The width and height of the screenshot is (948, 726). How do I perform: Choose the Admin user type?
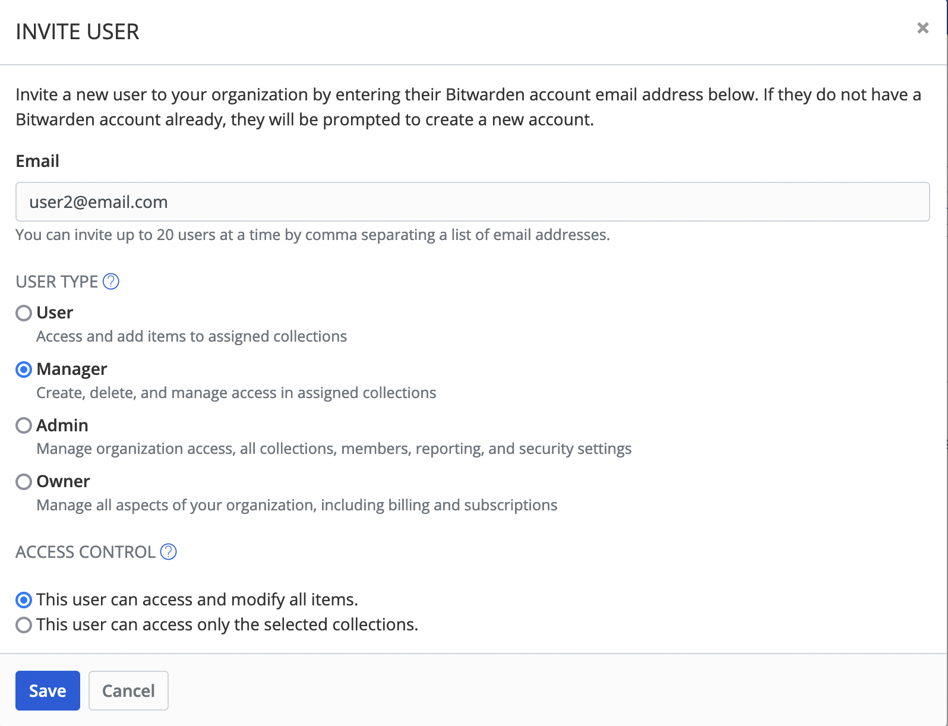click(x=24, y=425)
